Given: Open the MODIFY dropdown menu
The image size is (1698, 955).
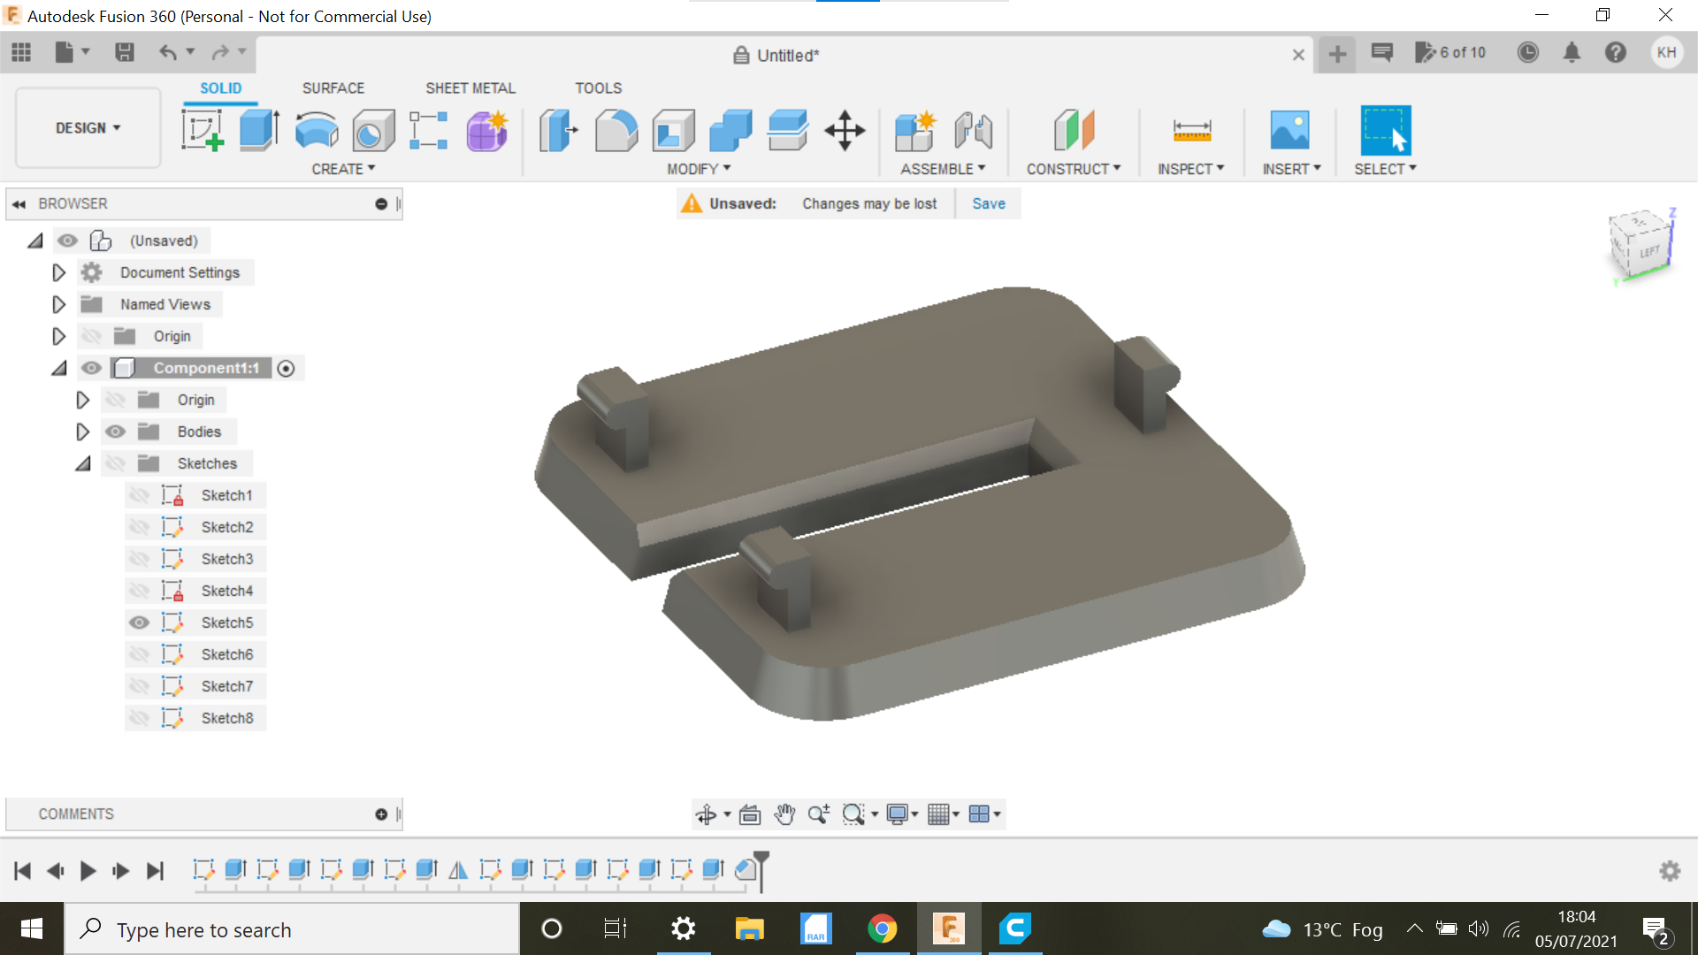Looking at the screenshot, I should coord(699,169).
